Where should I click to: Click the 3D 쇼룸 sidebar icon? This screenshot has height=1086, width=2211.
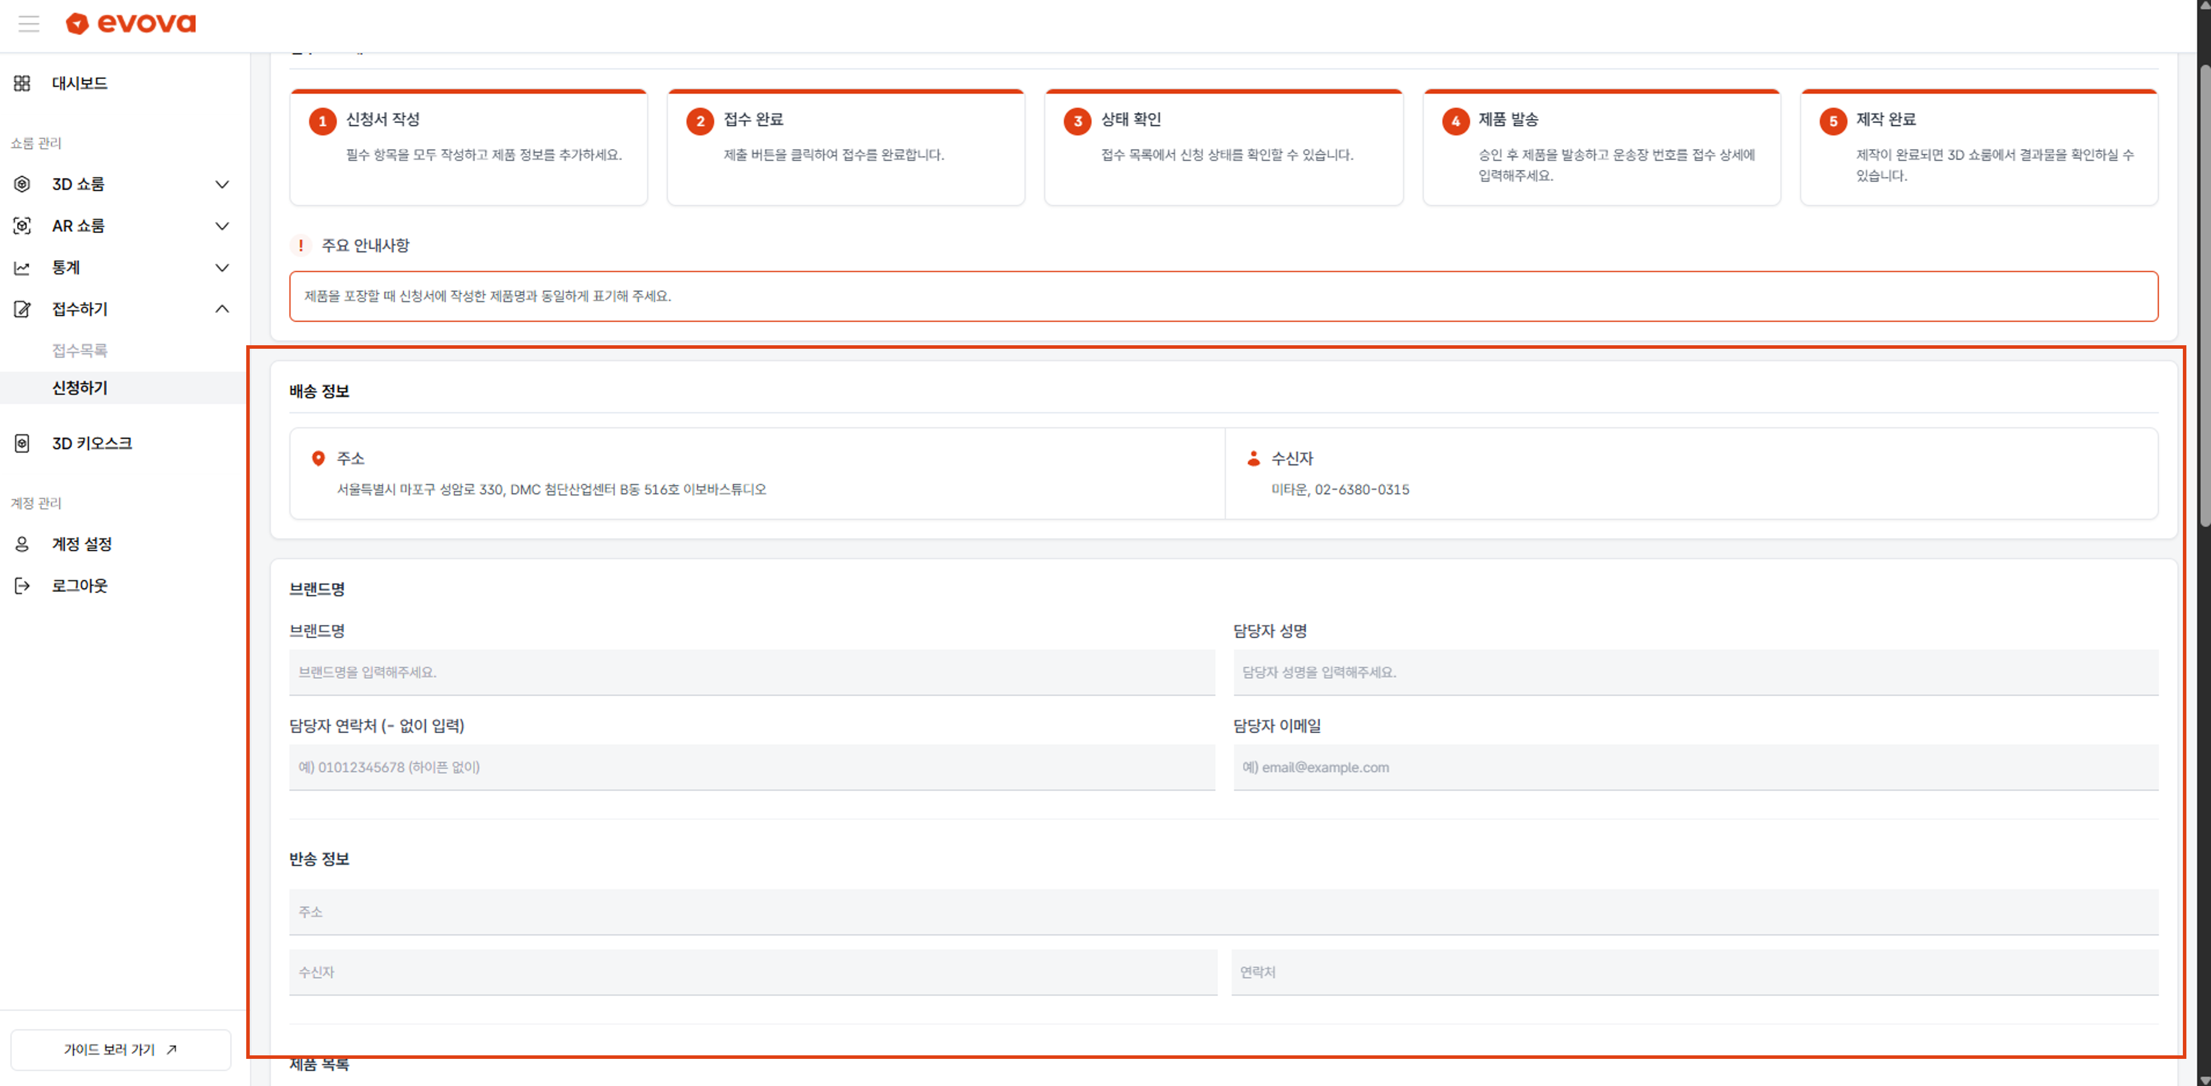22,184
